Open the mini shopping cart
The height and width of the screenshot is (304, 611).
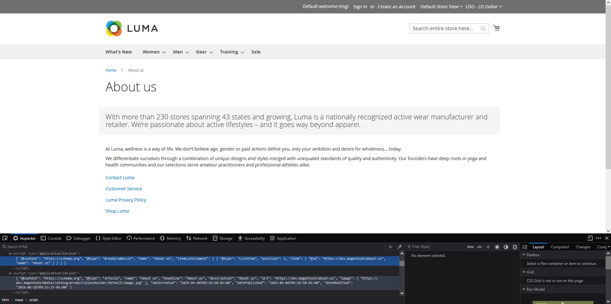pos(496,28)
